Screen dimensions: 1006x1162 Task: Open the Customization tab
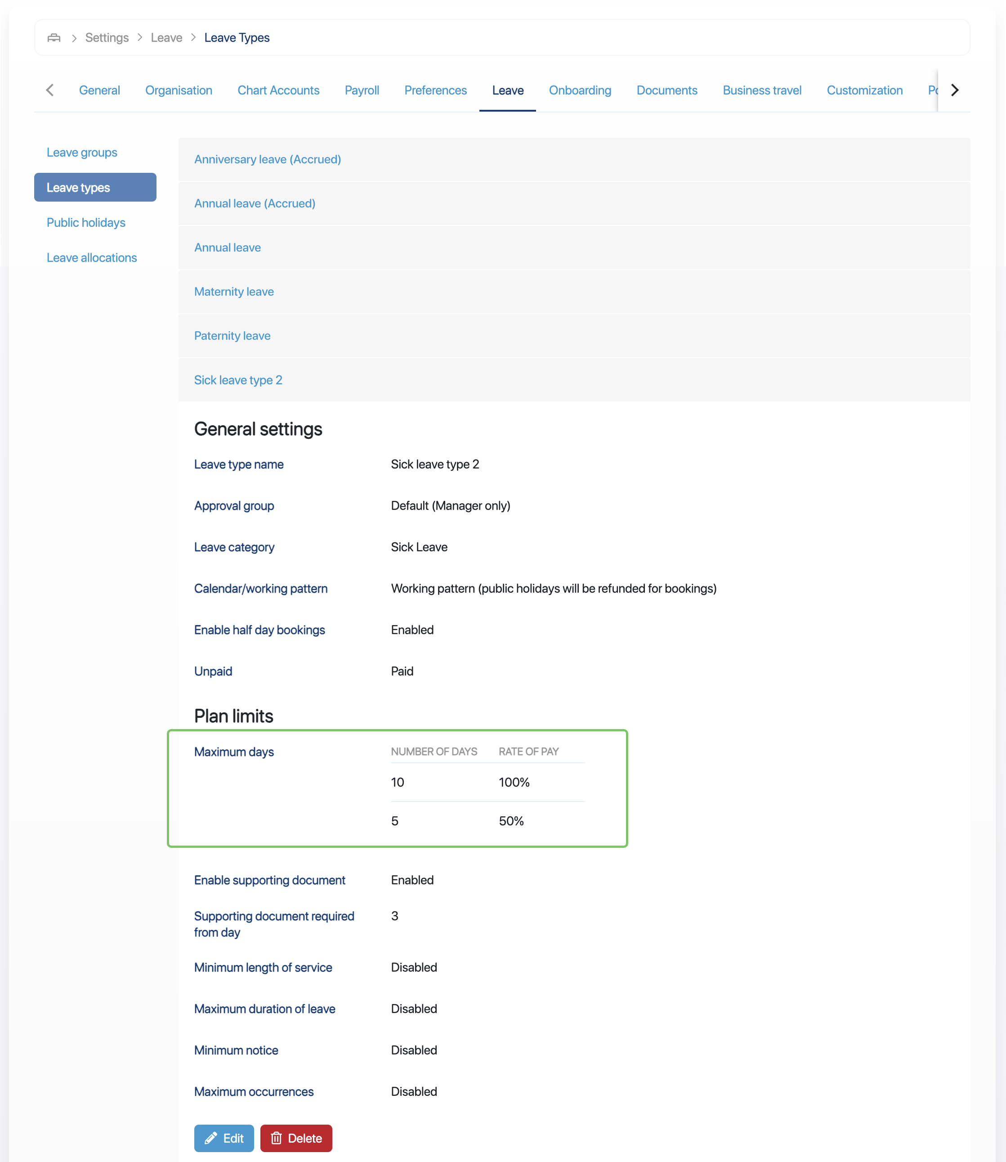click(x=864, y=90)
